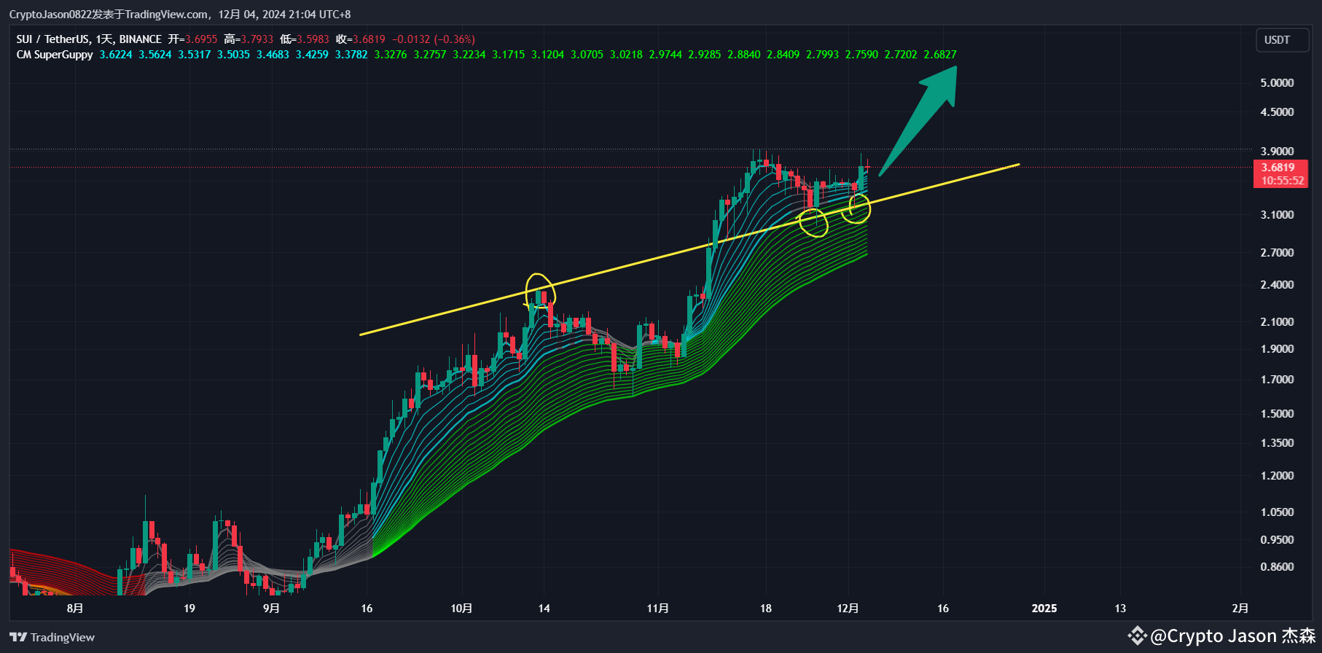Click the 13 date label on time axis
The width and height of the screenshot is (1322, 653).
[x=1120, y=609]
